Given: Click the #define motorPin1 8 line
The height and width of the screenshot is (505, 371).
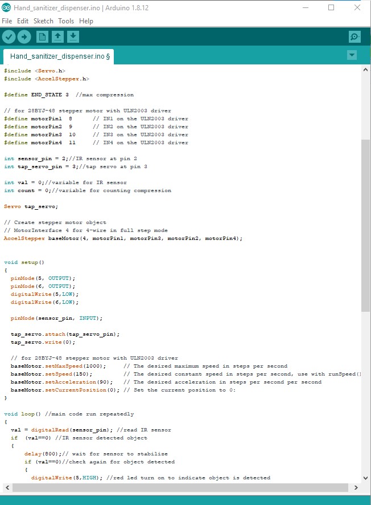Looking at the screenshot, I should [x=96, y=119].
